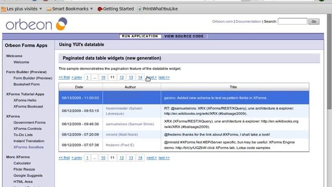Open Google Suggests sample
332x187 pixels.
pyautogui.click(x=28, y=176)
